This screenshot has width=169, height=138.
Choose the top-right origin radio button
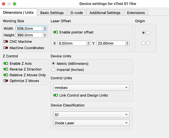148,33
